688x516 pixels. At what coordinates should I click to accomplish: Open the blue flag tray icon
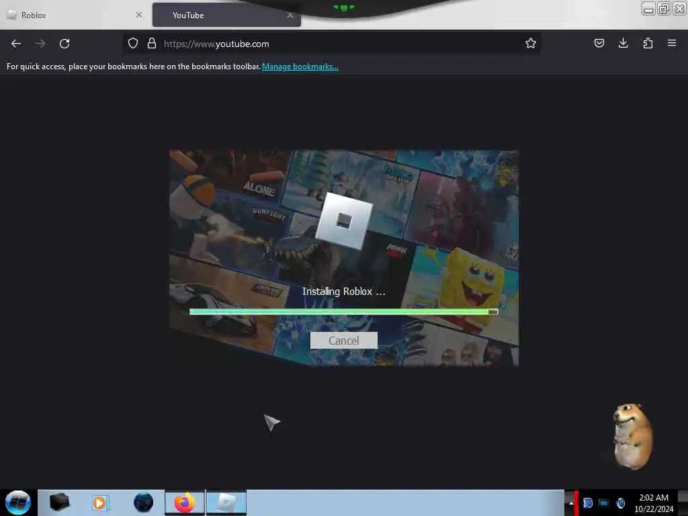click(x=588, y=503)
